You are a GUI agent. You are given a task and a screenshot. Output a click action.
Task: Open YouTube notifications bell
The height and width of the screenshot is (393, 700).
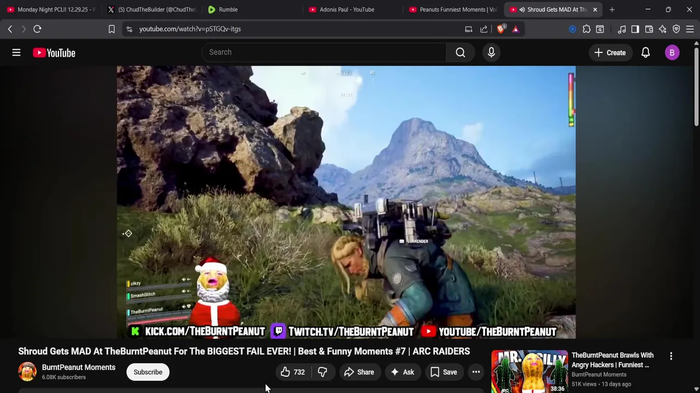click(645, 52)
